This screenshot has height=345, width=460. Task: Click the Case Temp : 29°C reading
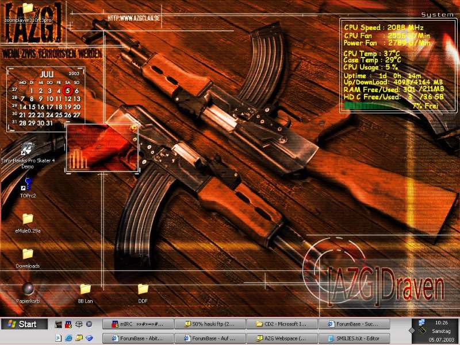tap(372, 60)
